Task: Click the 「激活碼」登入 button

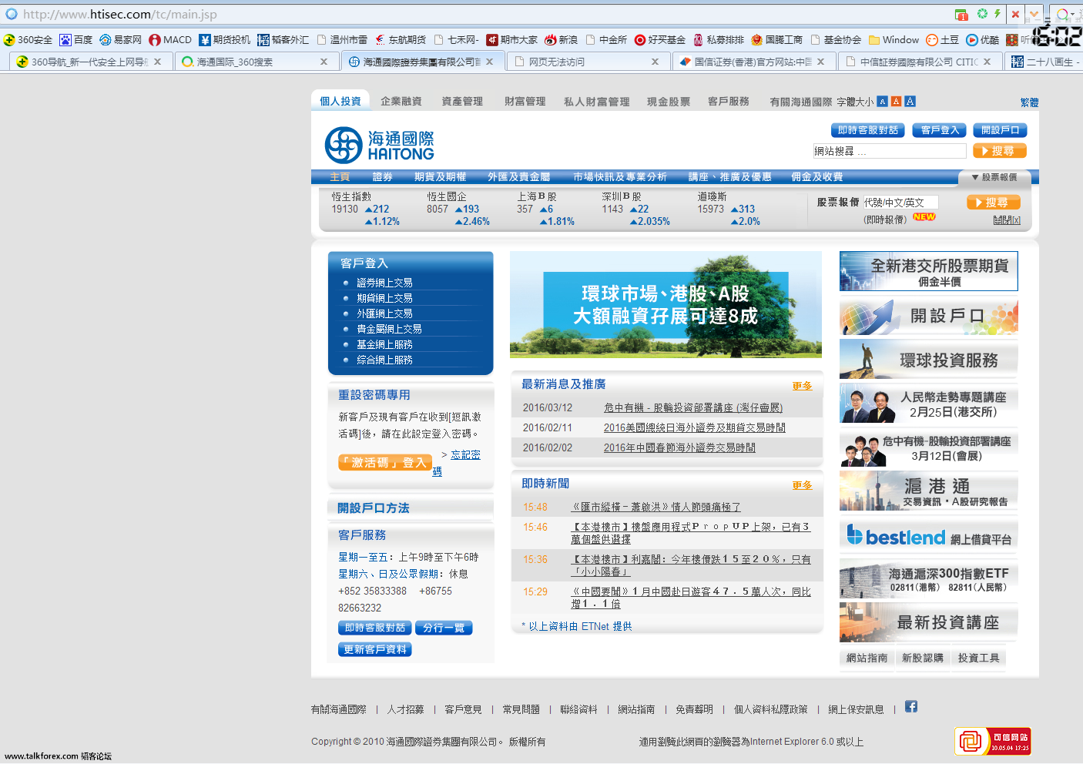Action: pyautogui.click(x=384, y=462)
